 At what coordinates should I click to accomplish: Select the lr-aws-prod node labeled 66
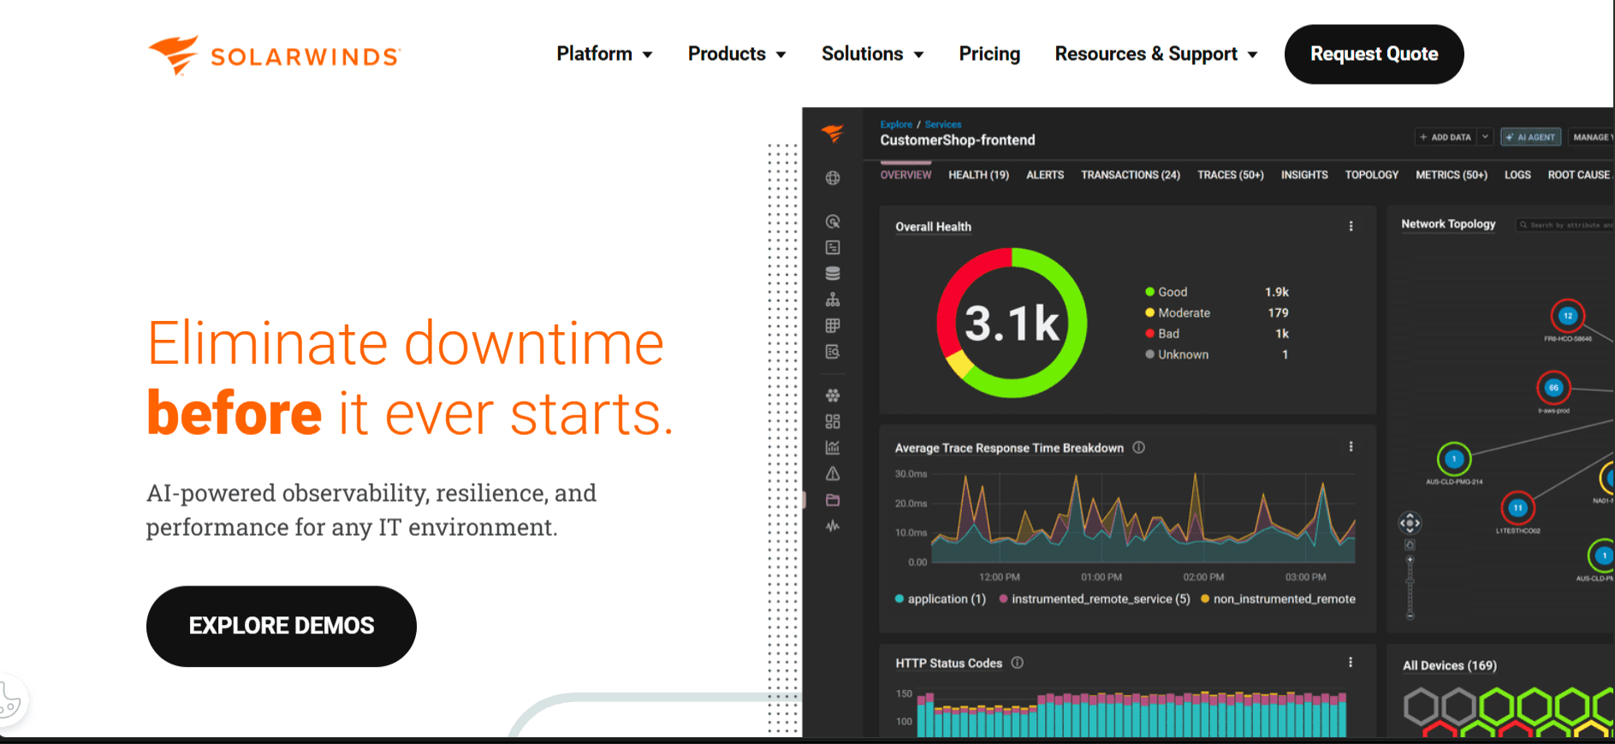tap(1553, 388)
